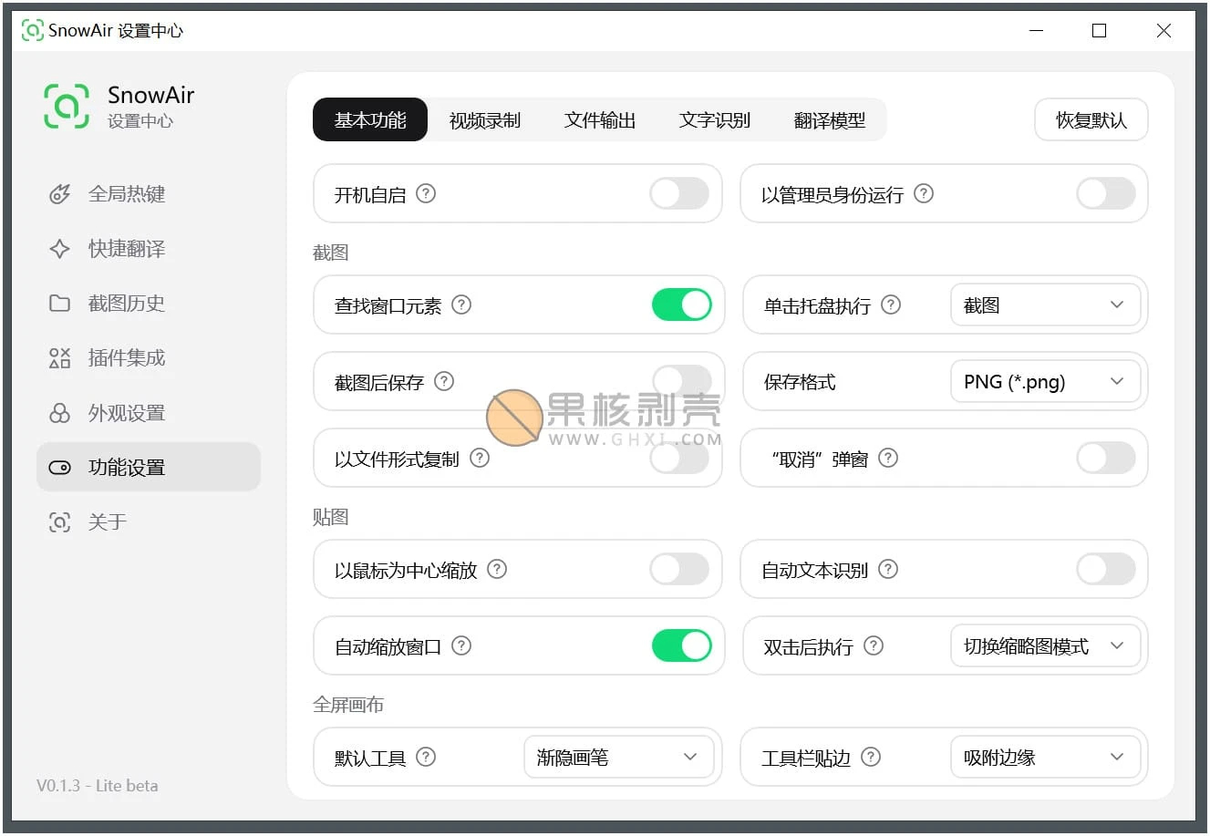1210x836 pixels.
Task: Click the 恢复默认 button
Action: [x=1091, y=119]
